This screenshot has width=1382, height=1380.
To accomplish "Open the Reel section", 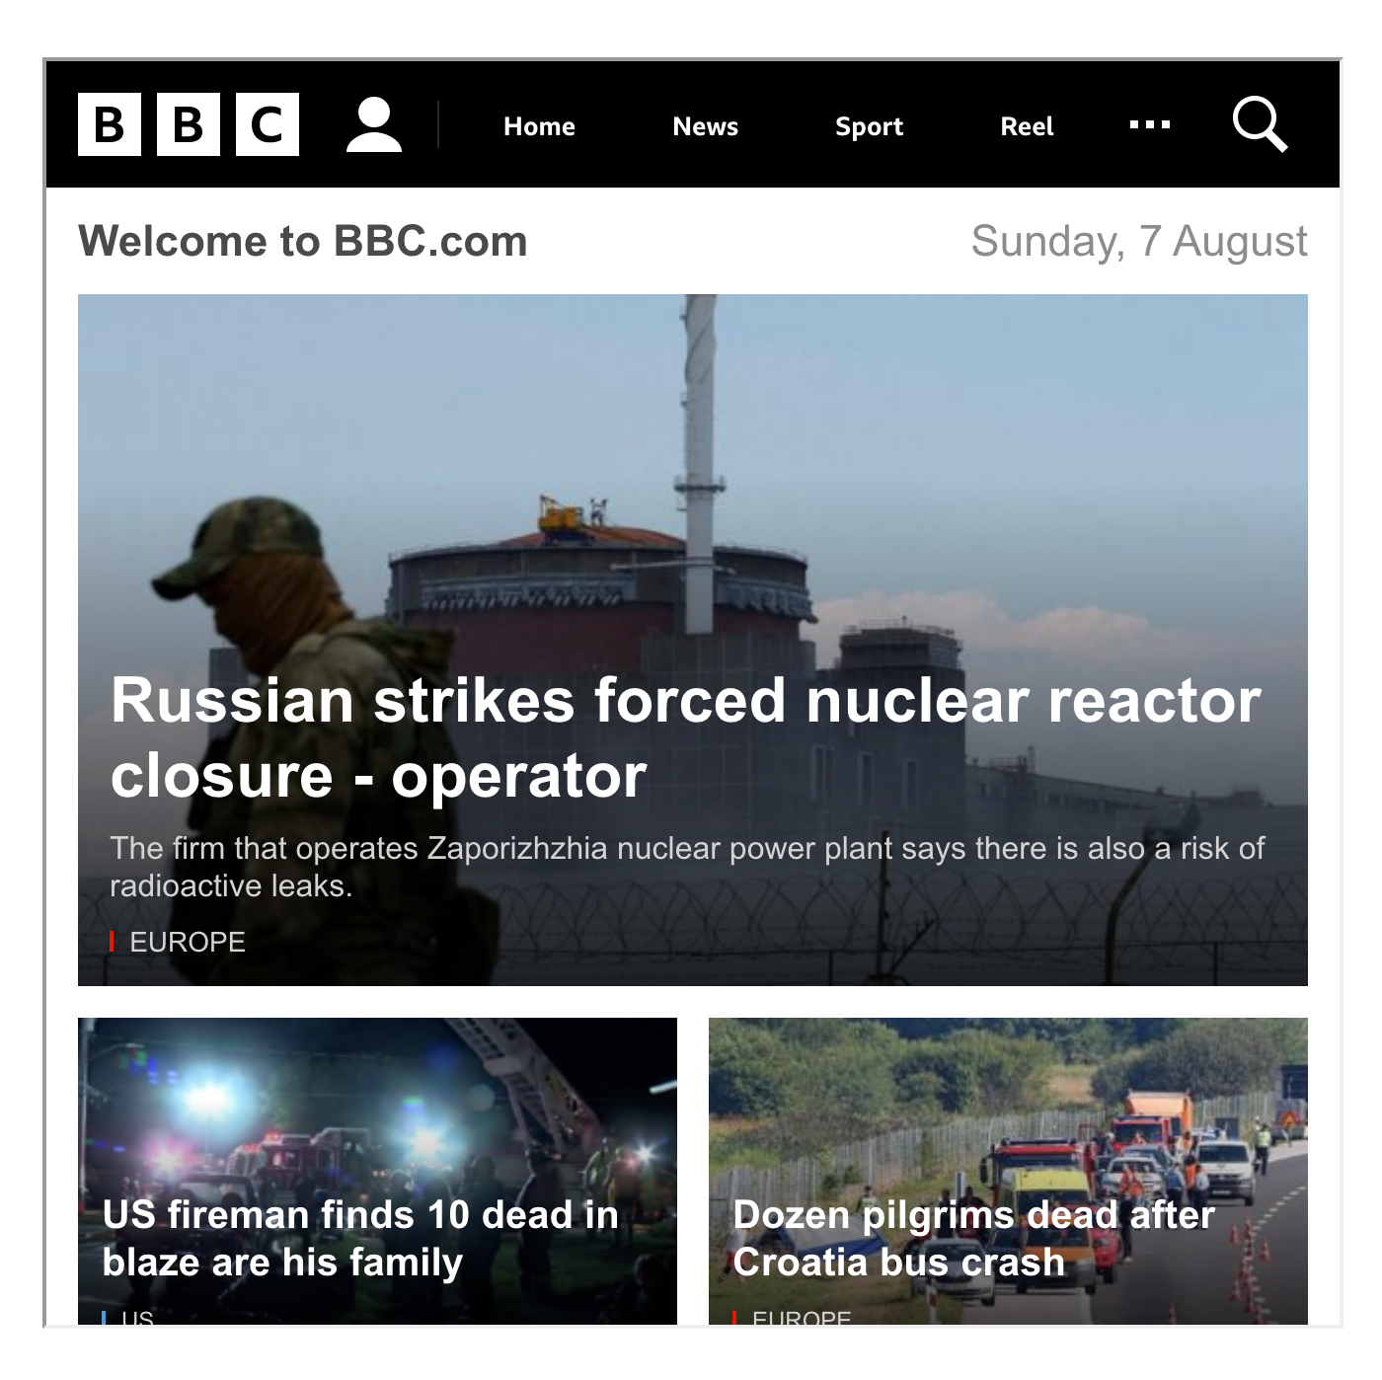I will (1027, 126).
